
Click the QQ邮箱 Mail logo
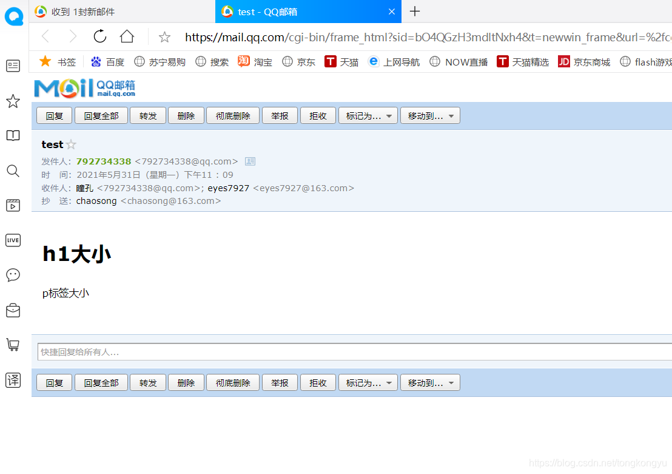pos(84,88)
